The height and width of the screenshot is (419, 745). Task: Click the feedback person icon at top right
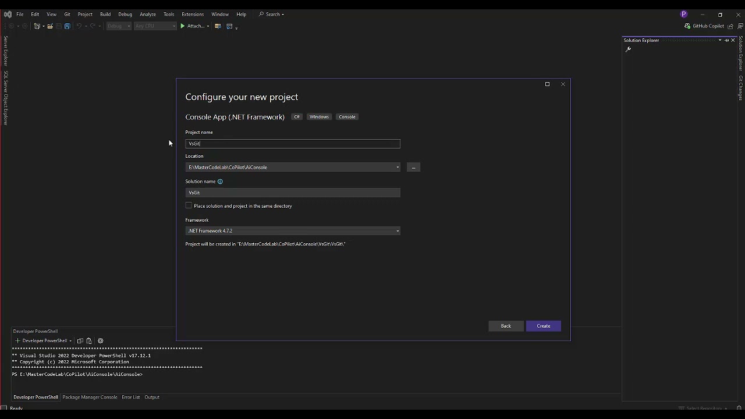[x=739, y=26]
